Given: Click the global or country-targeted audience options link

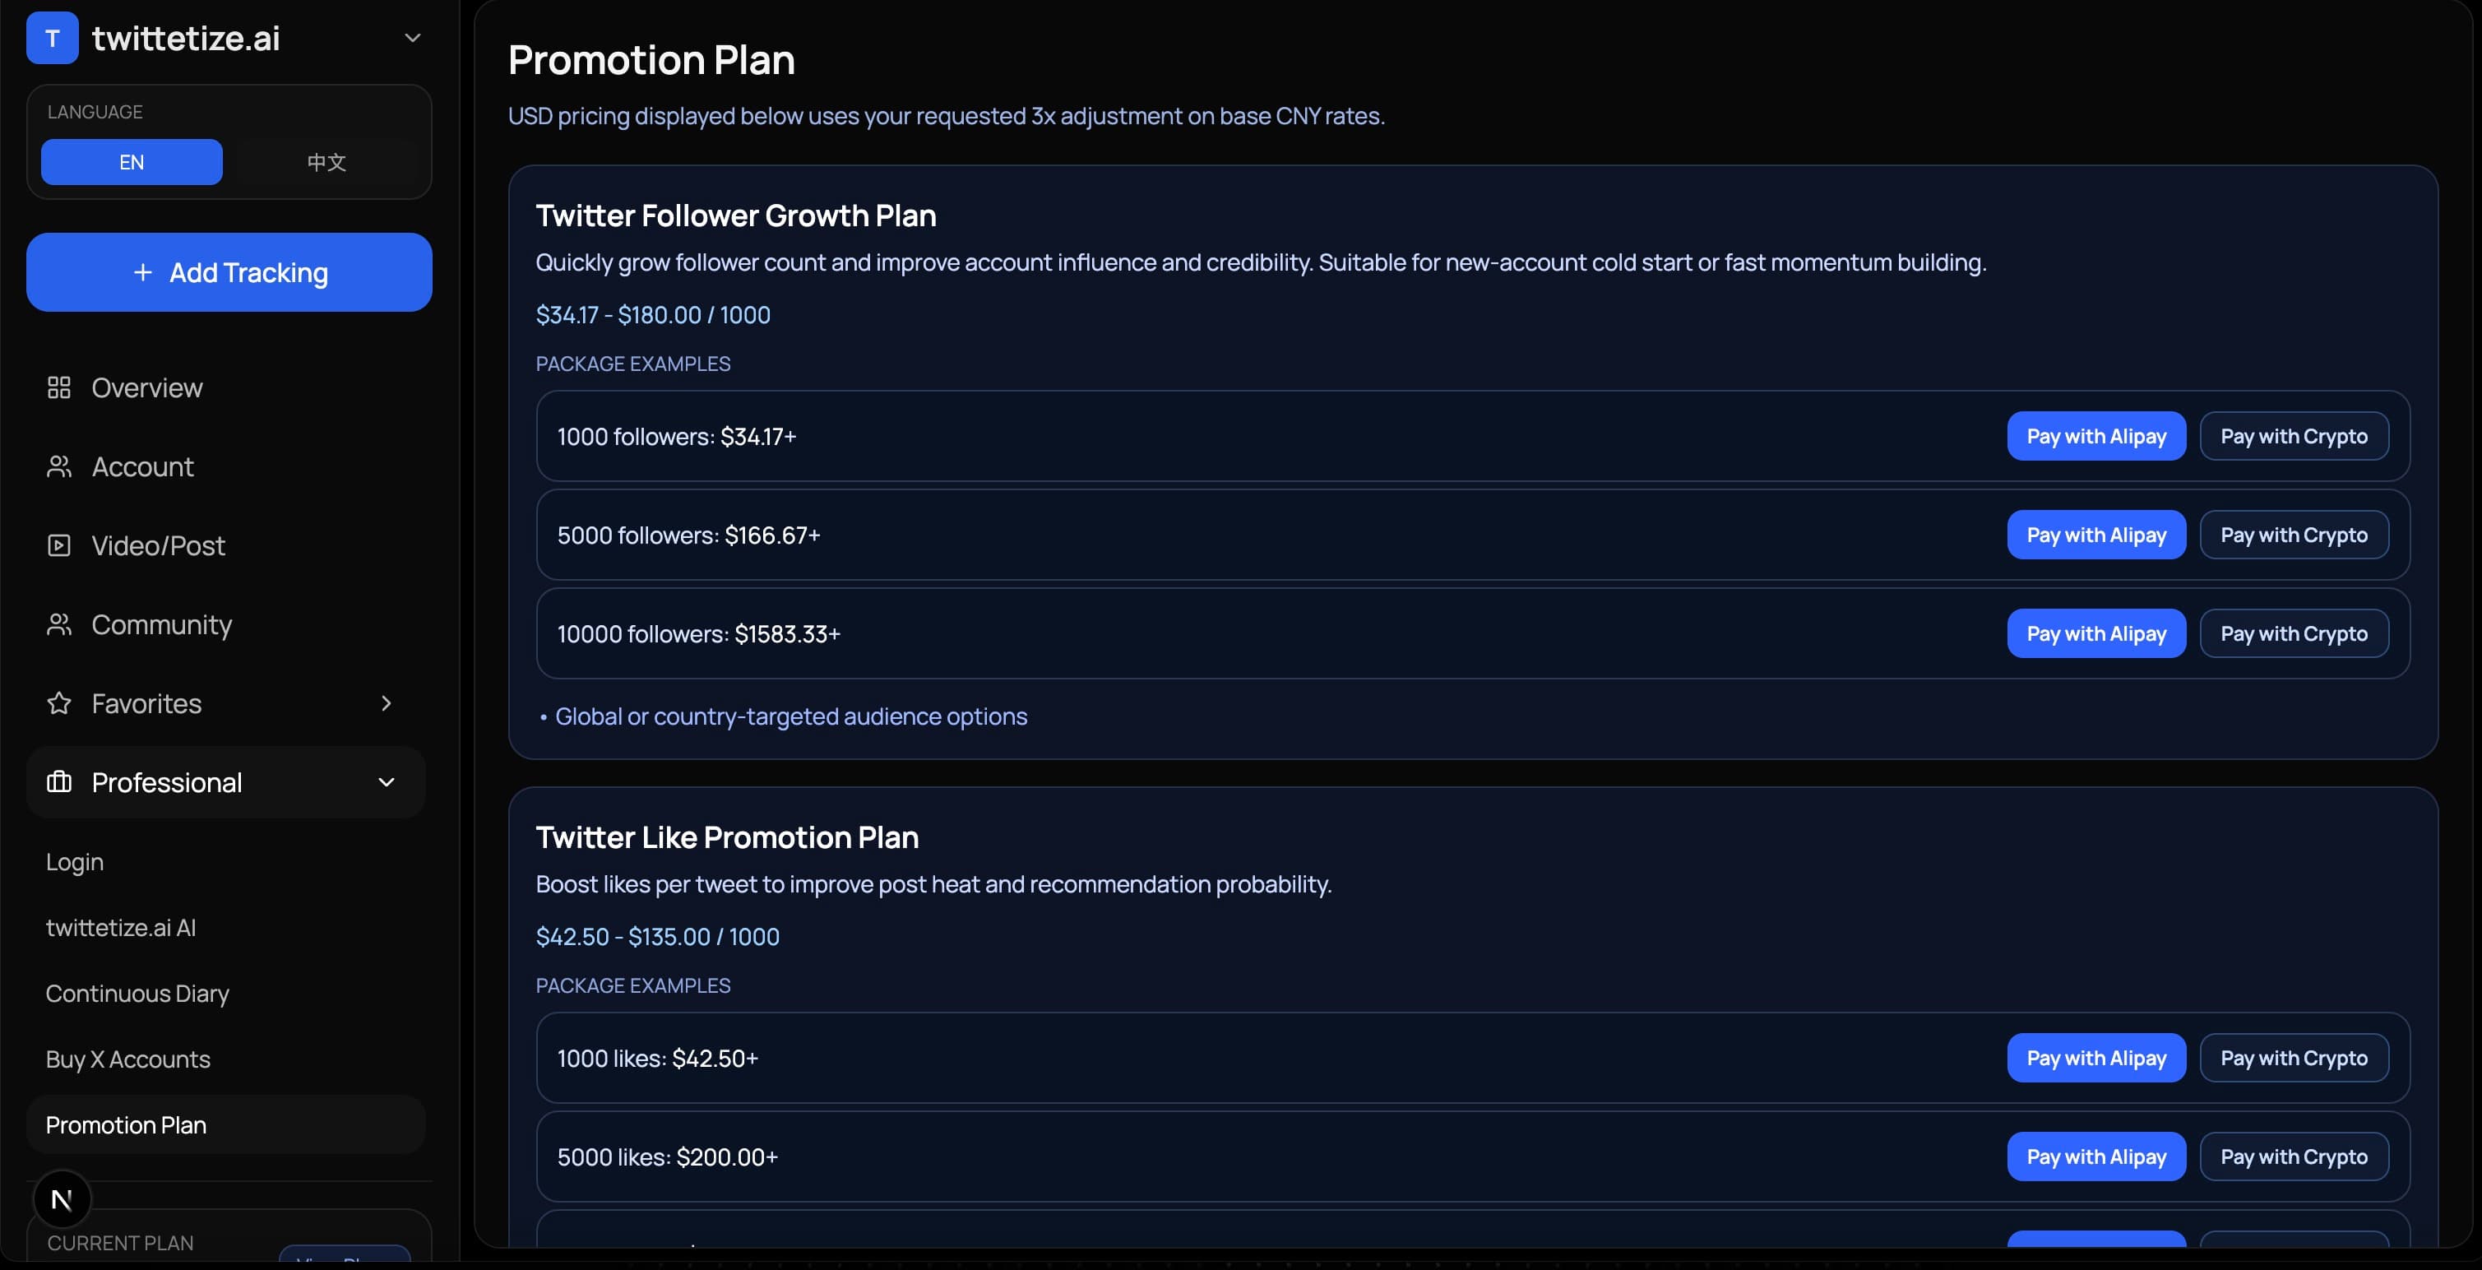Looking at the screenshot, I should pyautogui.click(x=790, y=716).
